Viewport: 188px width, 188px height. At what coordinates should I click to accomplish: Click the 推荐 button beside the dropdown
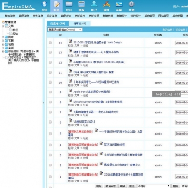[176, 186]
